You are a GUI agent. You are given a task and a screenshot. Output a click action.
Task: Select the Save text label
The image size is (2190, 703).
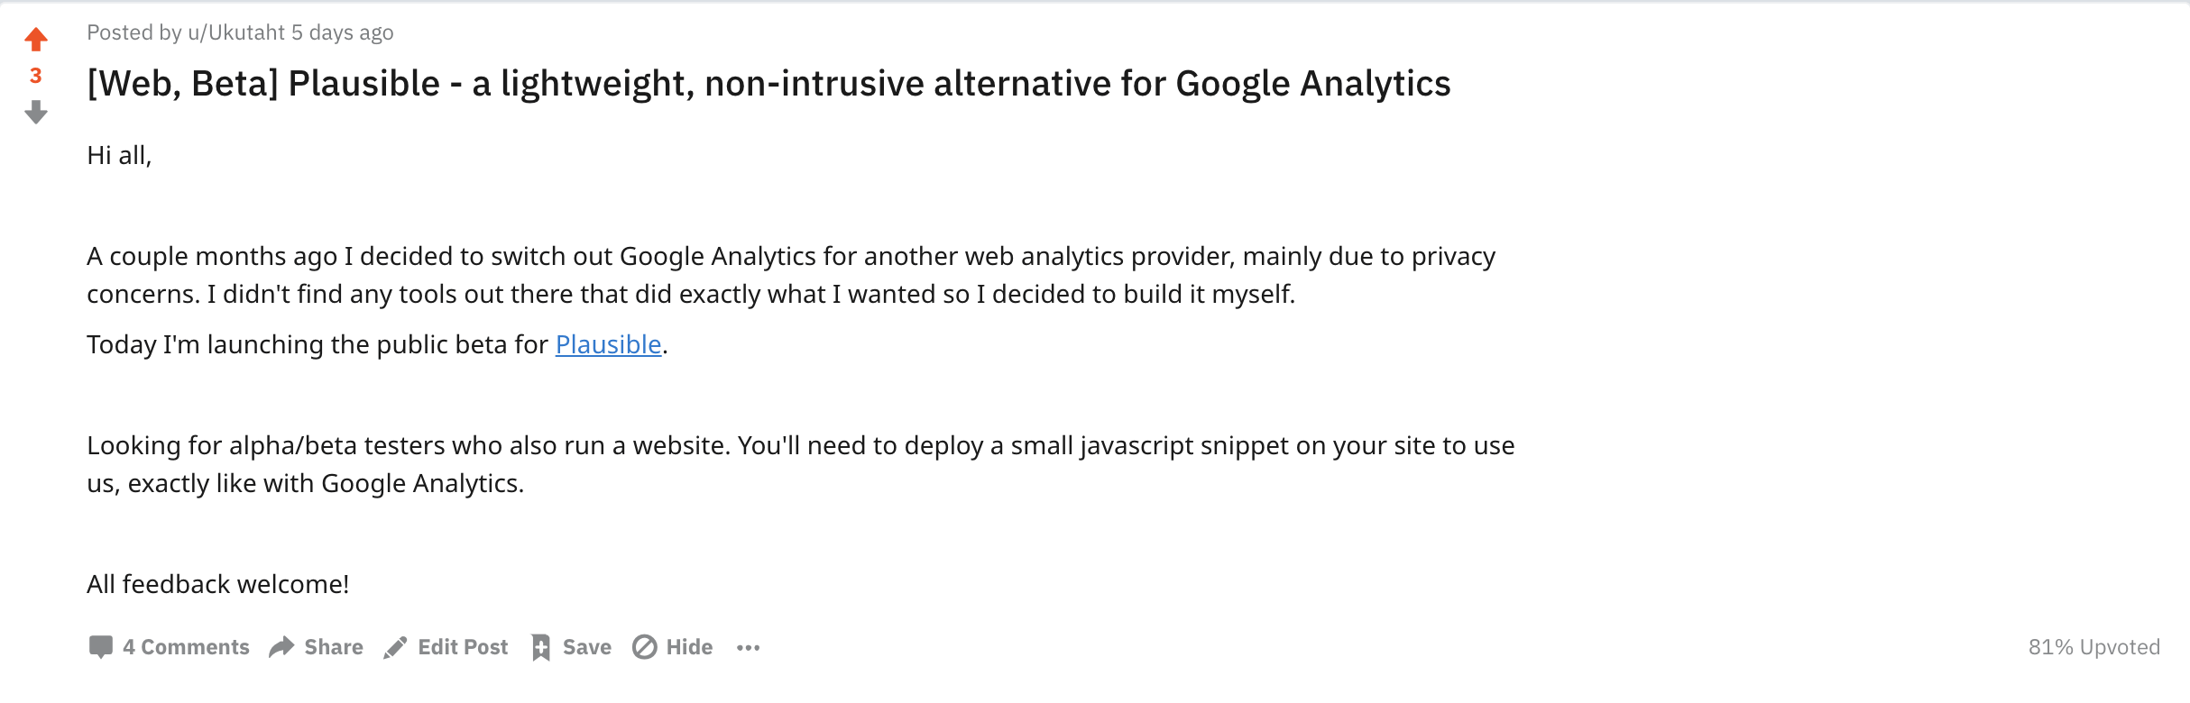tap(586, 647)
